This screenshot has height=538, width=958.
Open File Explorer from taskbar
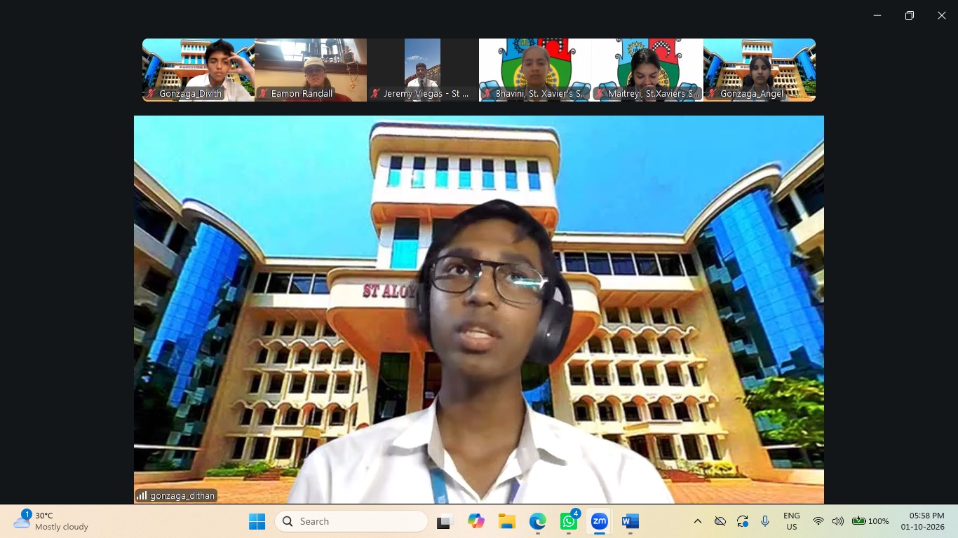507,521
